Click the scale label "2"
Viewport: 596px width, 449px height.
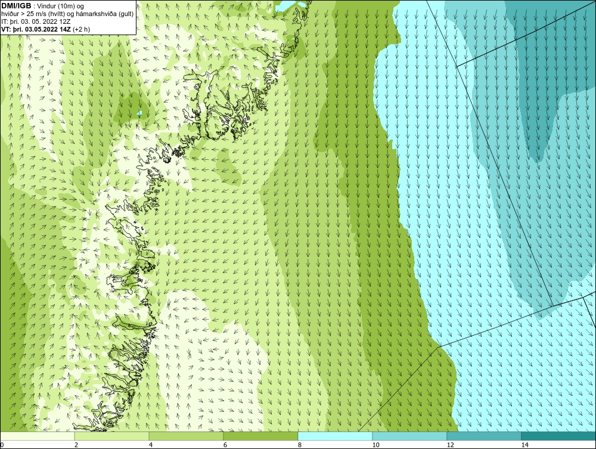pos(76,445)
